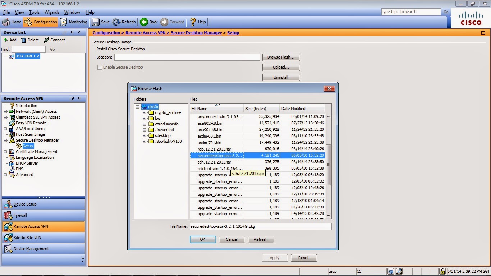The image size is (491, 276).
Task: Click the Add device plus icon
Action: coord(5,40)
